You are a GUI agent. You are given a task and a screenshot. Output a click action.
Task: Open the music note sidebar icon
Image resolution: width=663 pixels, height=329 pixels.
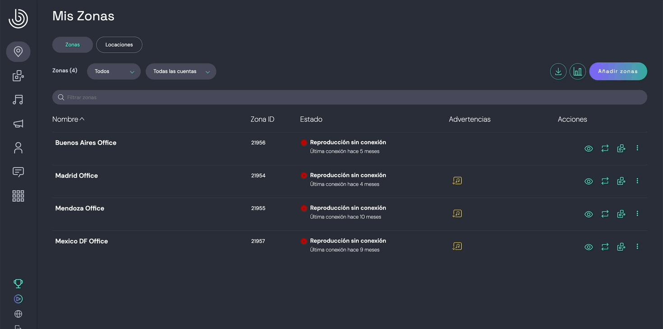pos(18,100)
